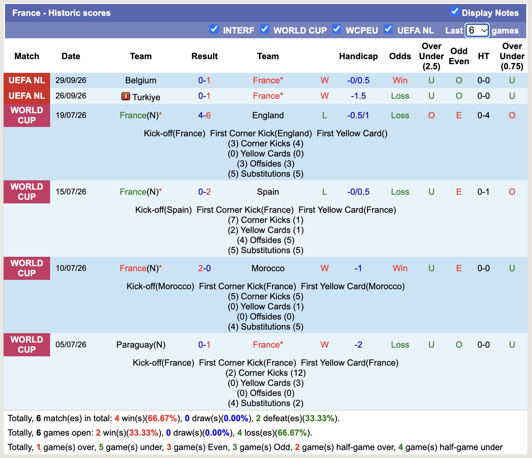Toggle the Display Notes checkbox

click(455, 12)
